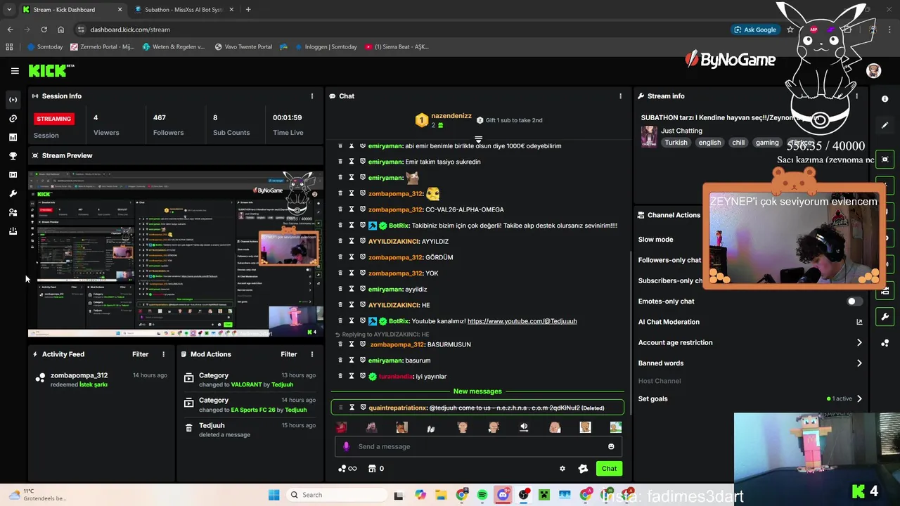Screen dimensions: 900x506
Task: Open the trophy achievements sidebar icon
Action: (13, 156)
